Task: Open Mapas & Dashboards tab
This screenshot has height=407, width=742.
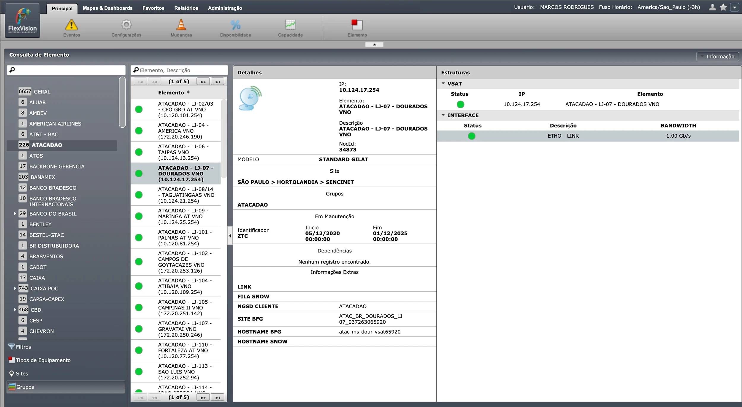Action: (x=108, y=8)
